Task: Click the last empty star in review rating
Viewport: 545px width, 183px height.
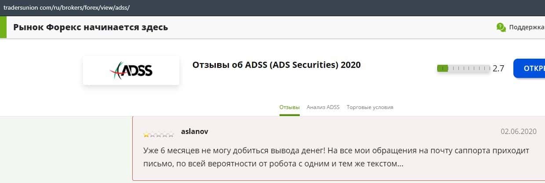Action: (x=171, y=135)
